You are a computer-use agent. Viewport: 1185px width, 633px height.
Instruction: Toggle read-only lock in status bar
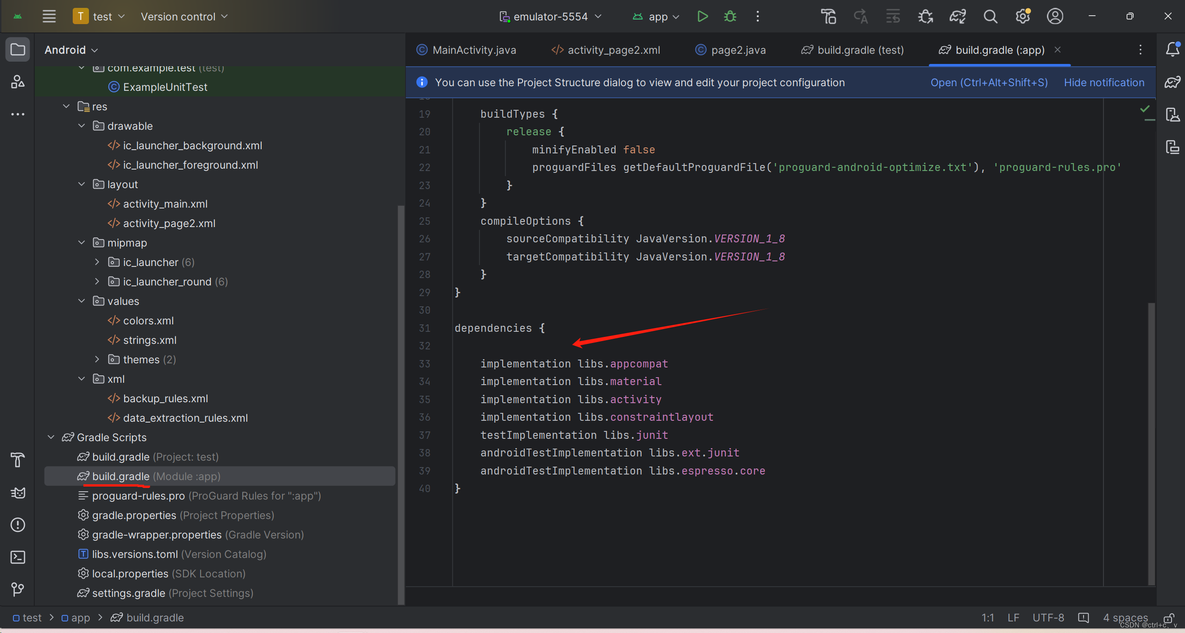pos(1169,618)
